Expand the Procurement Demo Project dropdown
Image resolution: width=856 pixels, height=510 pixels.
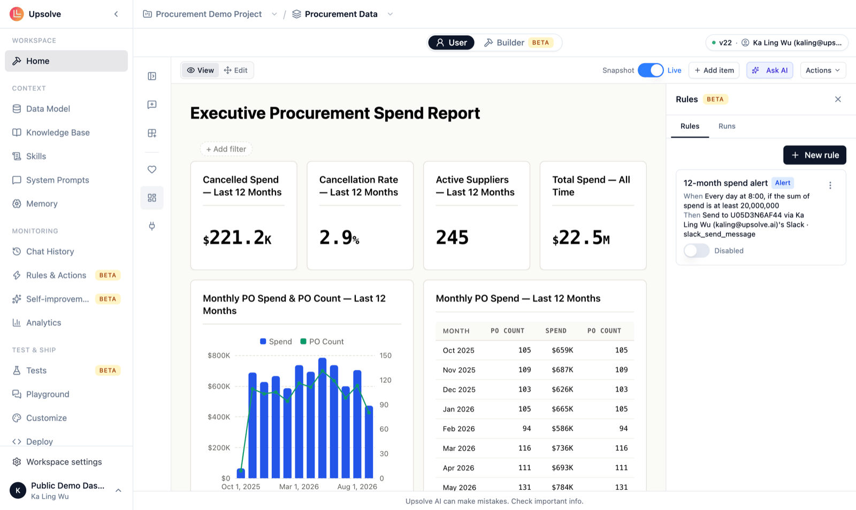[x=274, y=14]
